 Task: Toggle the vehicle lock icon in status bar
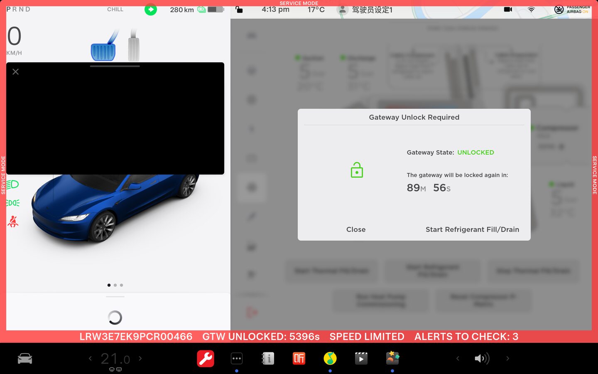[239, 9]
